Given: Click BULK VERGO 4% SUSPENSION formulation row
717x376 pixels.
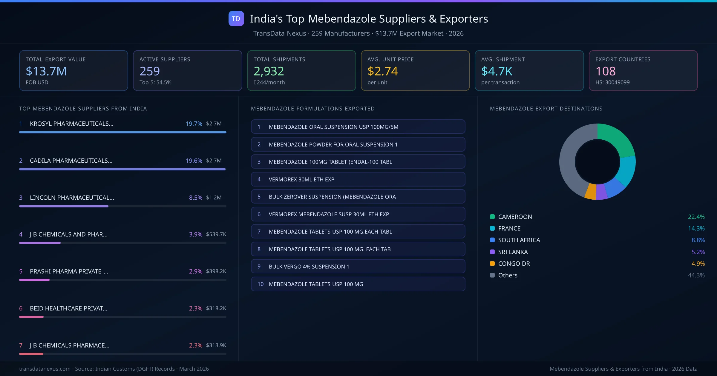Looking at the screenshot, I should [358, 266].
